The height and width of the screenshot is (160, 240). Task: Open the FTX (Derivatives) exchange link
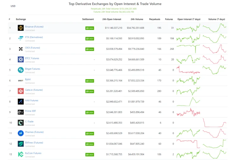coord(34,37)
